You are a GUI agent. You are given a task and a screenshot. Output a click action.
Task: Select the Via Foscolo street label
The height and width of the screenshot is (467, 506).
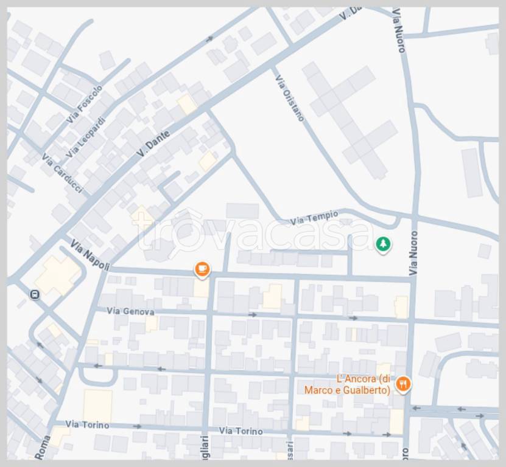(85, 105)
